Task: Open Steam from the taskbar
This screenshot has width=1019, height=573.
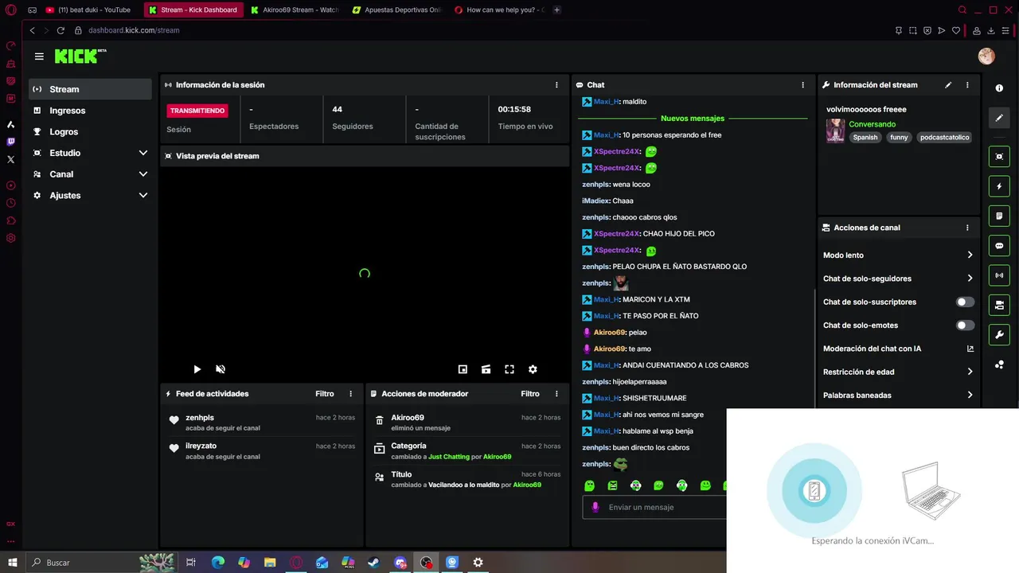Action: coord(373,563)
